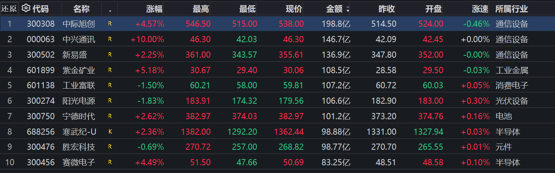
Task: Click the -1.83% change of 阳光电源
Action: click(151, 101)
